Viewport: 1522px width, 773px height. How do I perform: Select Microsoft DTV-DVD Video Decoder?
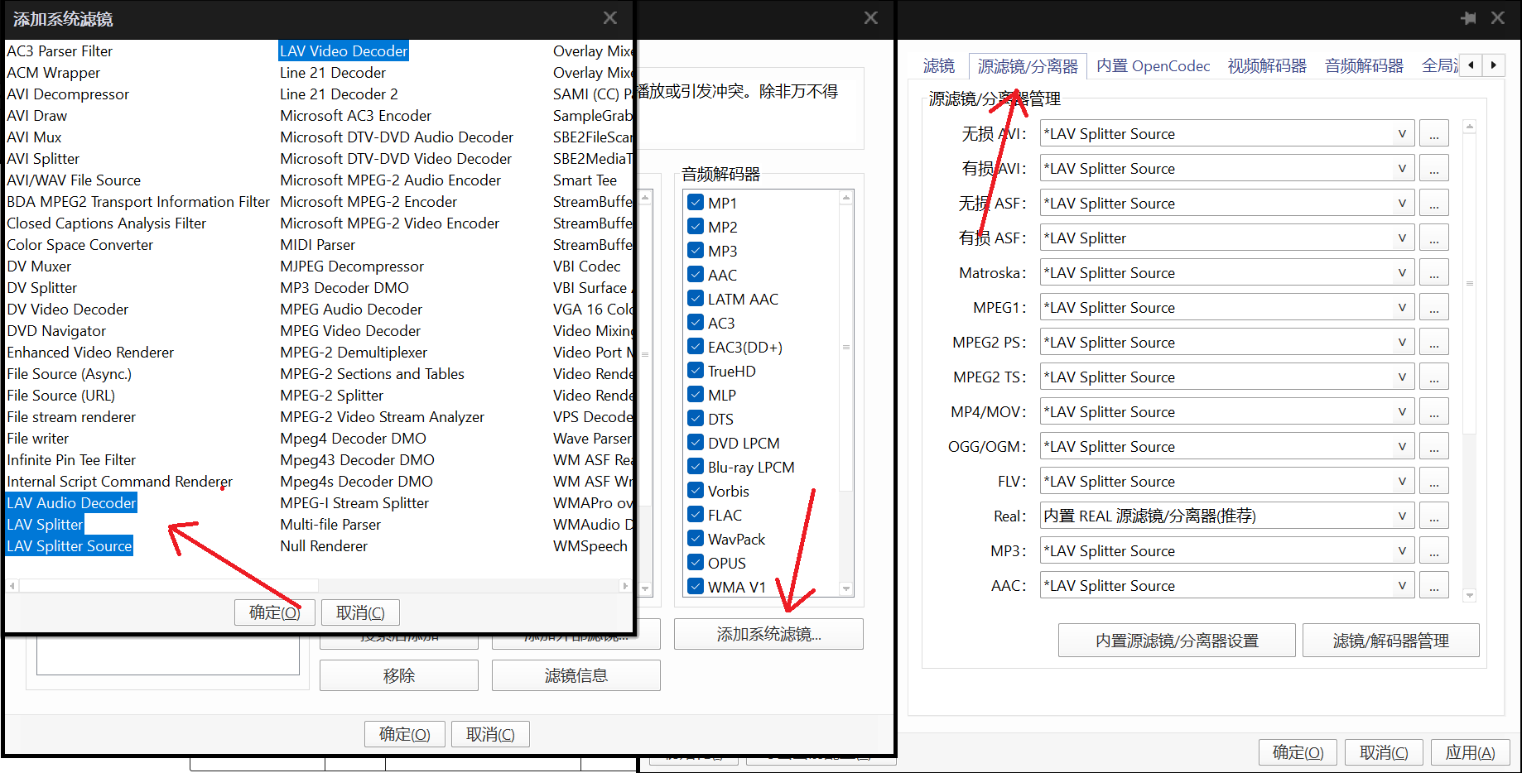(396, 159)
